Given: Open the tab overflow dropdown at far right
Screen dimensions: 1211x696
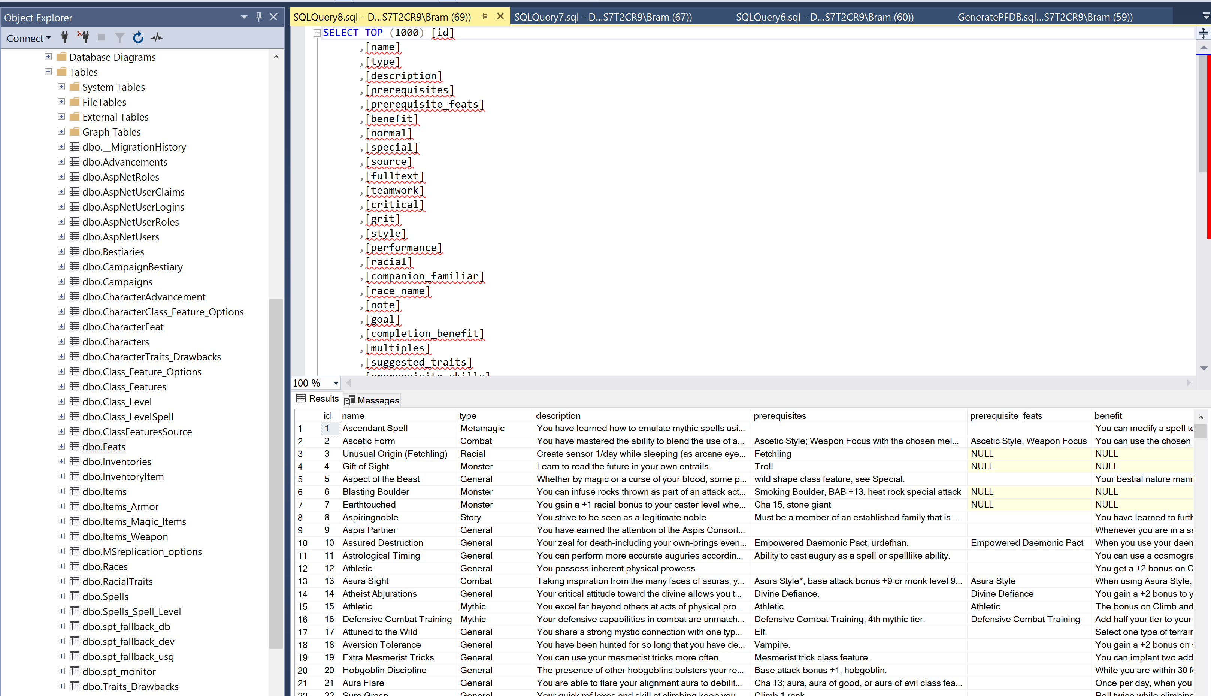Looking at the screenshot, I should [1205, 17].
